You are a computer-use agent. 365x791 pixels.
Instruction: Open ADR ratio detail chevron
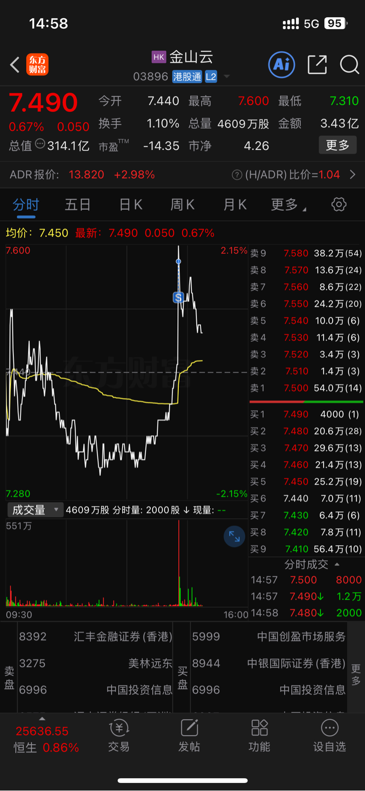coord(353,175)
